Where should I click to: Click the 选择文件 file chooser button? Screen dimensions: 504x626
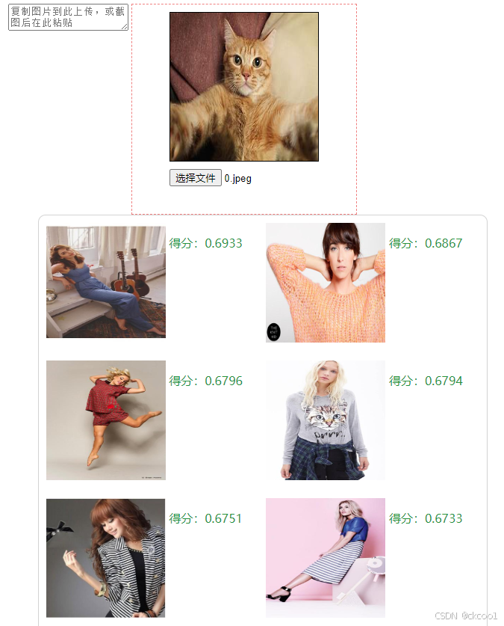click(195, 178)
